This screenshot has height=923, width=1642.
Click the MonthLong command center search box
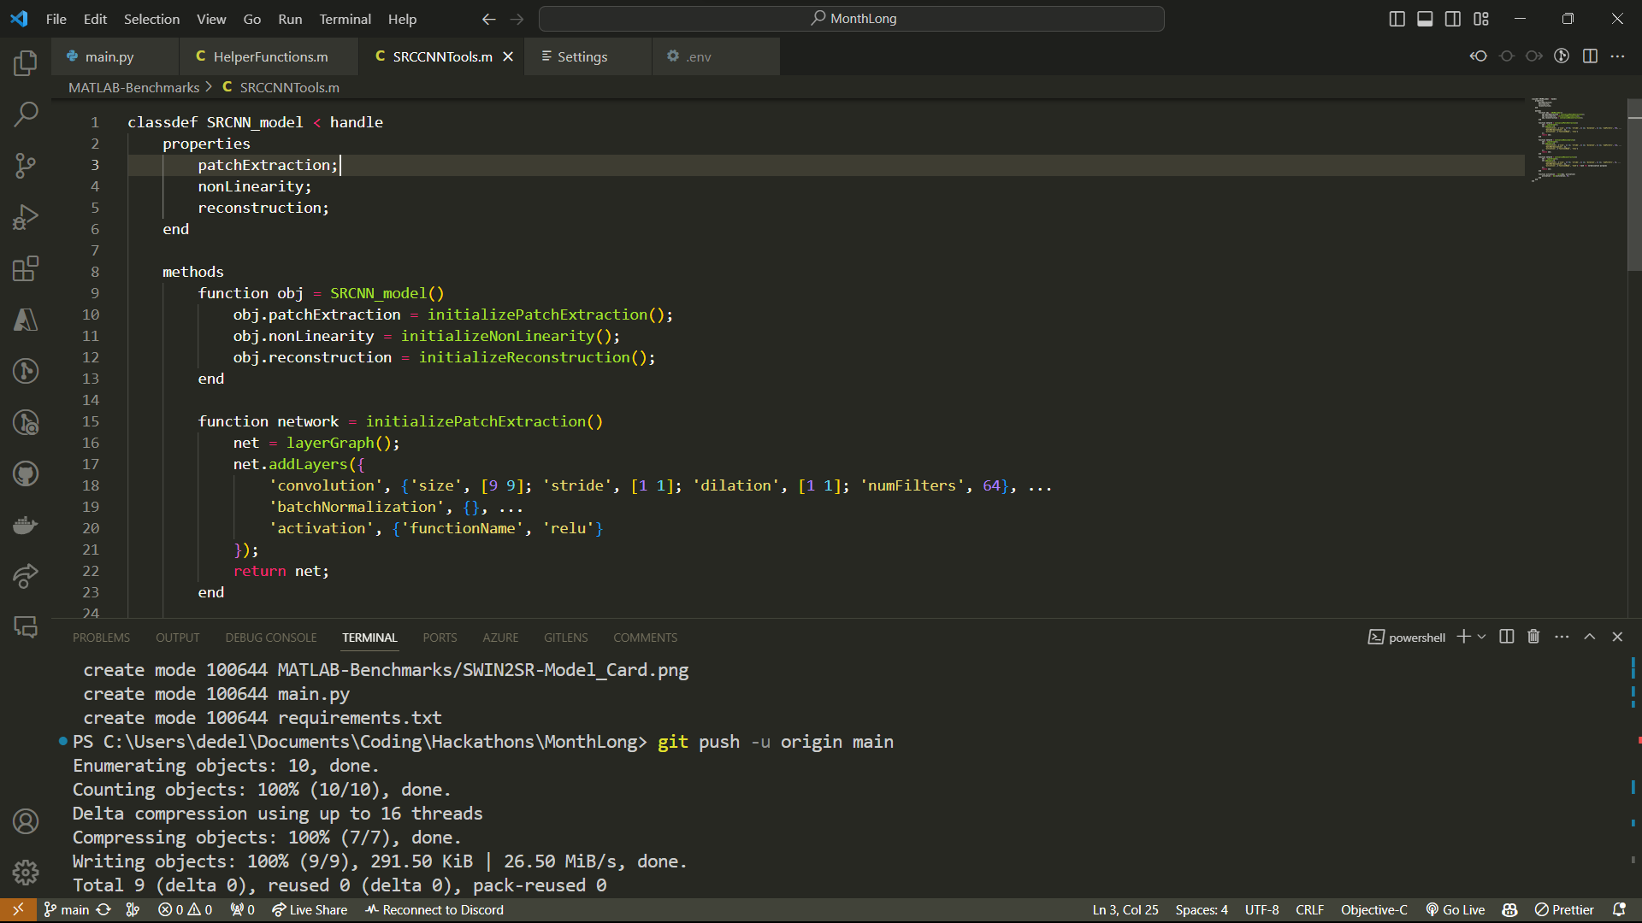click(x=852, y=19)
